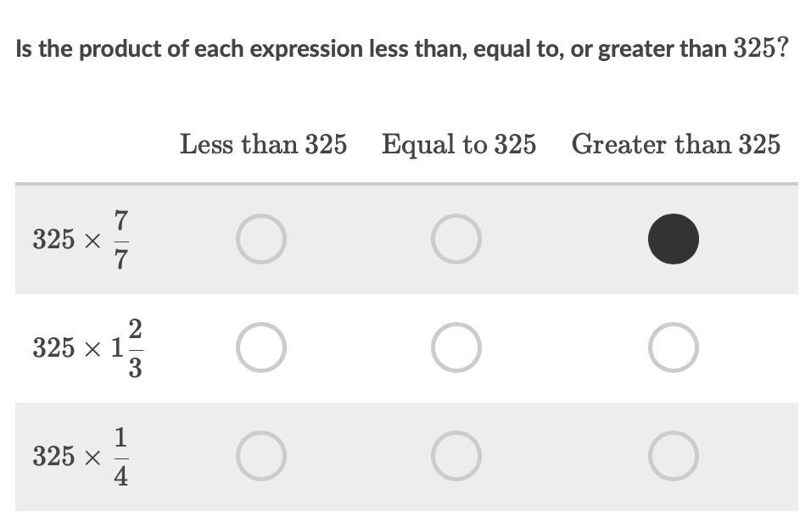This screenshot has height=522, width=811.
Task: Click the fraction 1/4 in the third row
Action: point(121,457)
